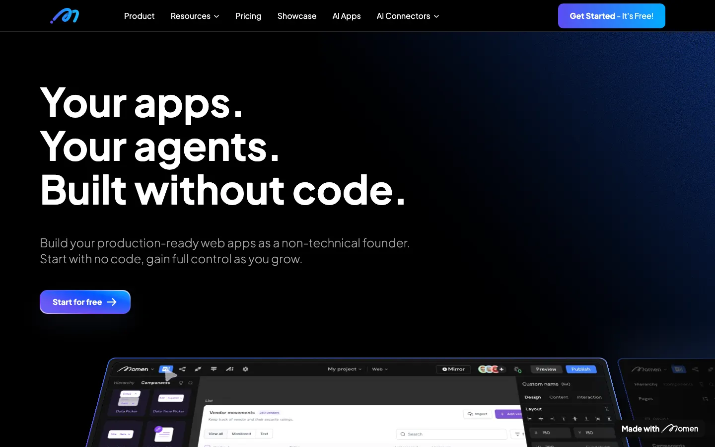
Task: Click the blue Publish button
Action: [x=580, y=369]
